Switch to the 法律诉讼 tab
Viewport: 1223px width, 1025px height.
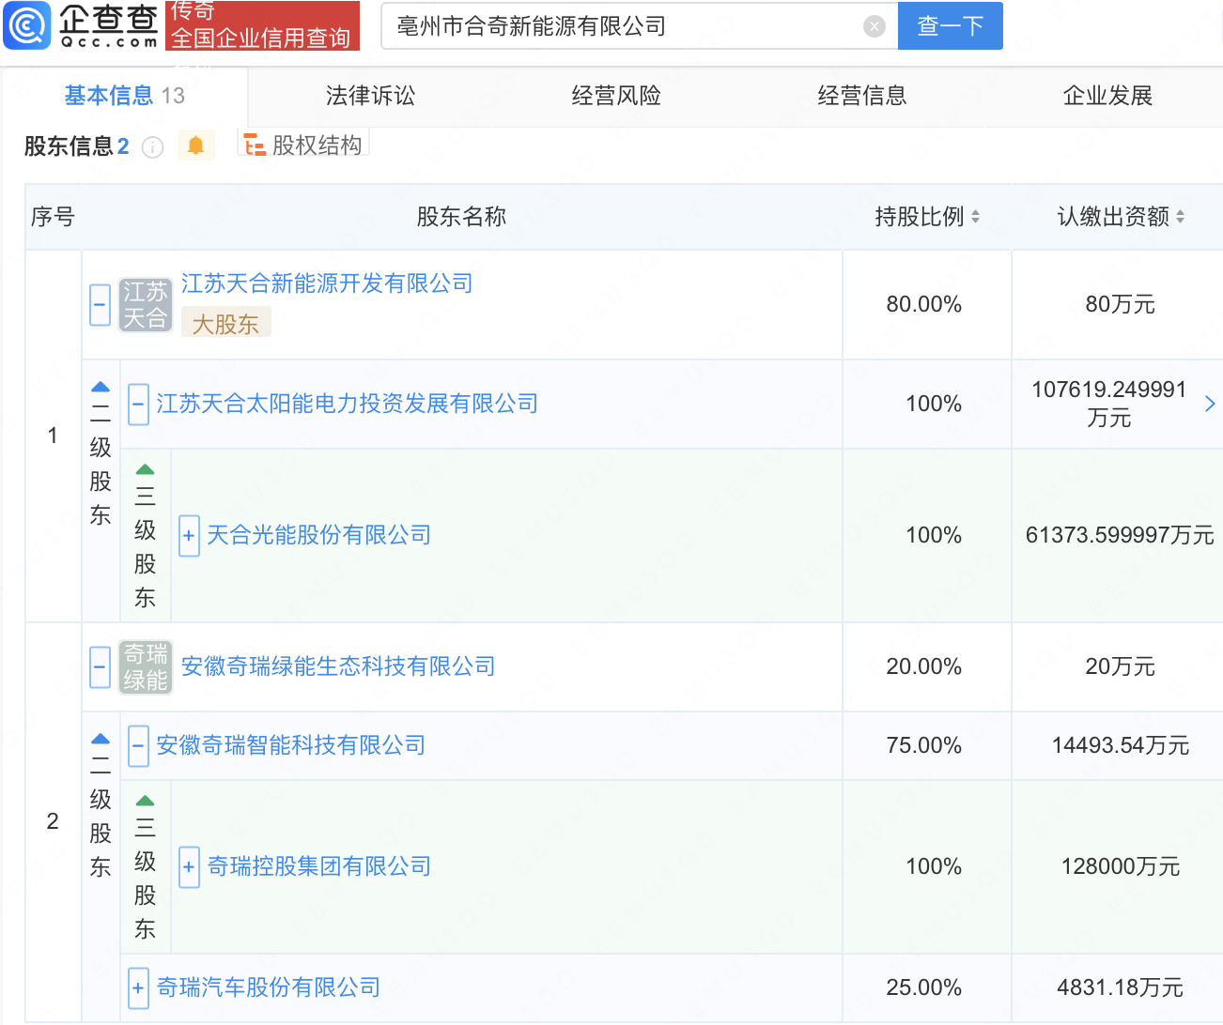[x=370, y=96]
